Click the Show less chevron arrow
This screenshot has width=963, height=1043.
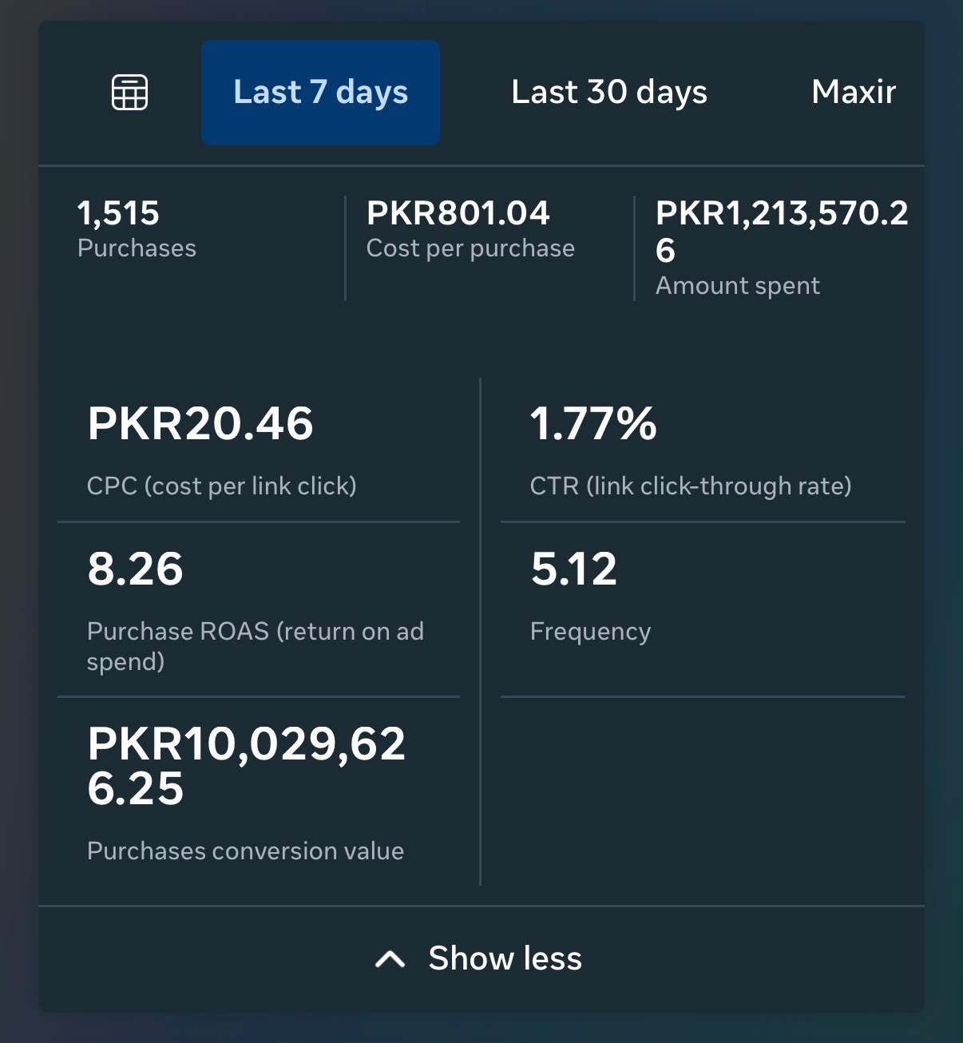coord(390,959)
